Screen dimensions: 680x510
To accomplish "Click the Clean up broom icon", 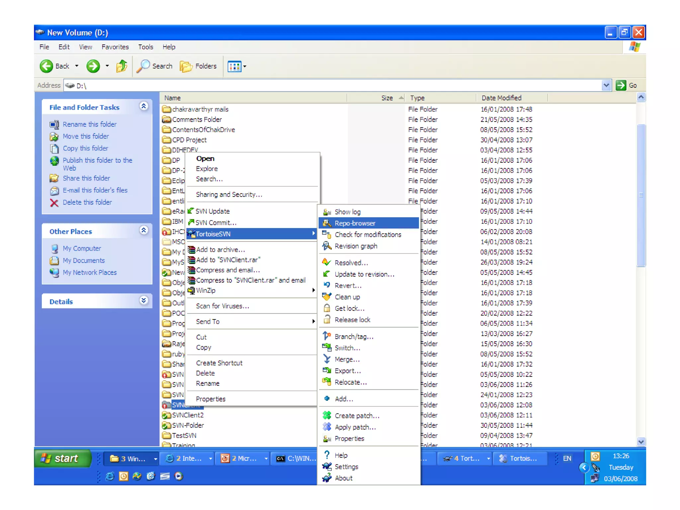I will point(327,297).
